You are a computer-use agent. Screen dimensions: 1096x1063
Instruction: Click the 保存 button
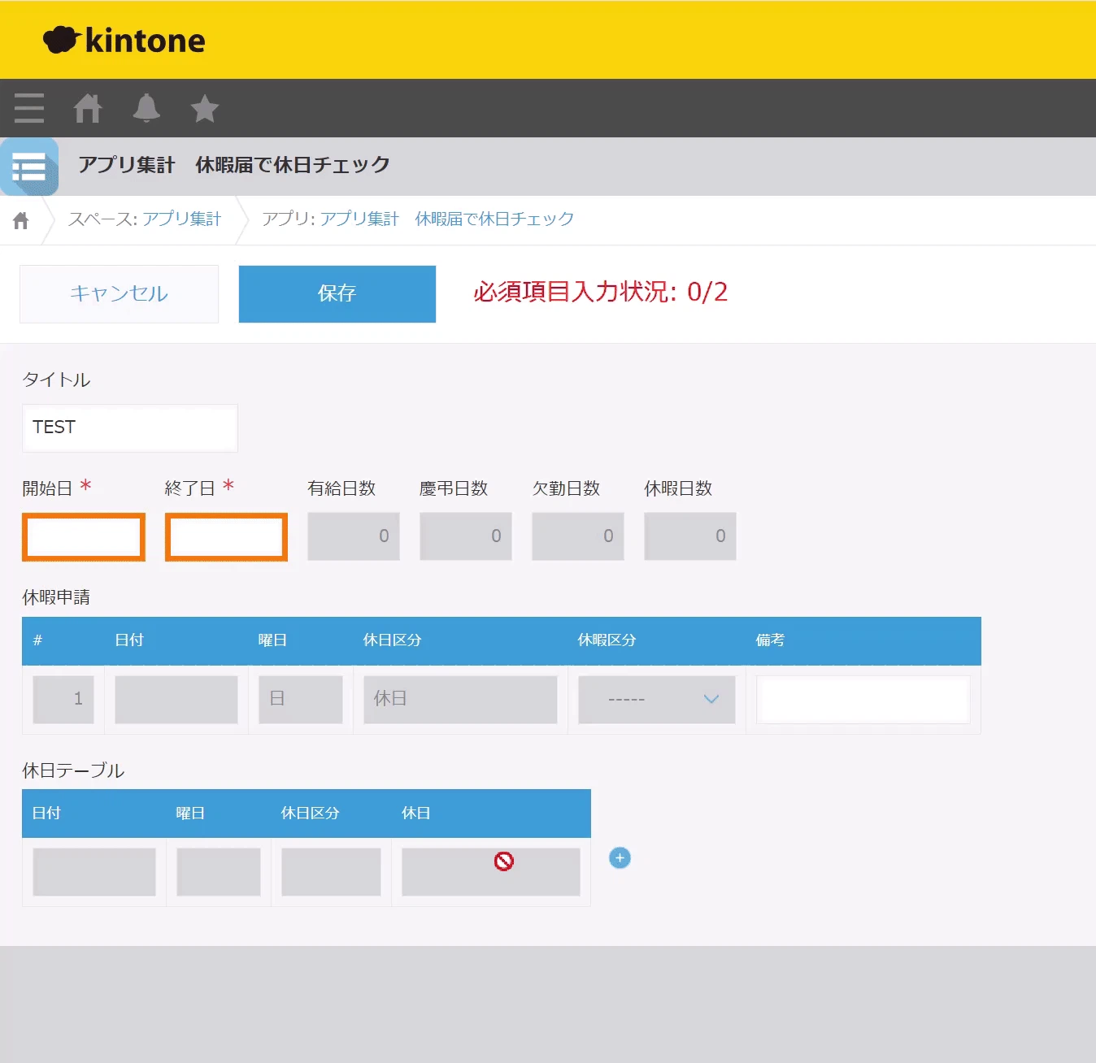337,293
